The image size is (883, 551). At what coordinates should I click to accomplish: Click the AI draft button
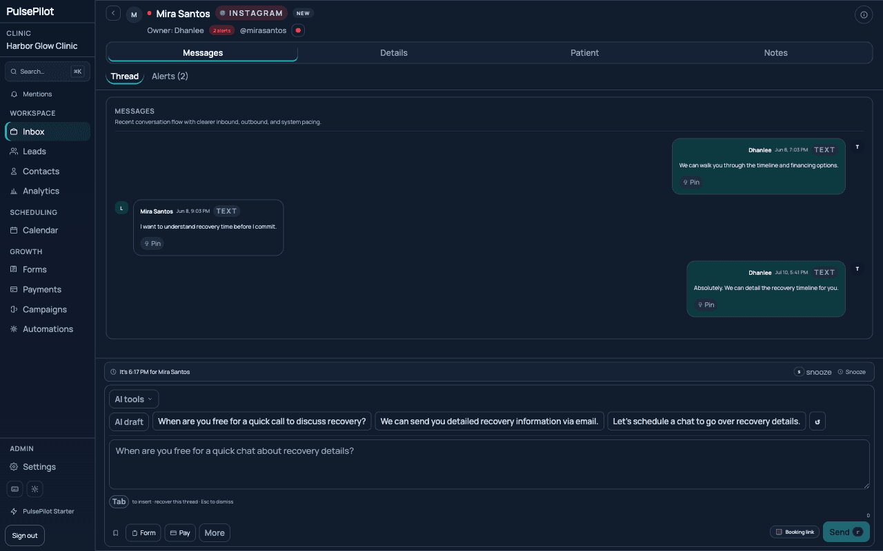(129, 422)
